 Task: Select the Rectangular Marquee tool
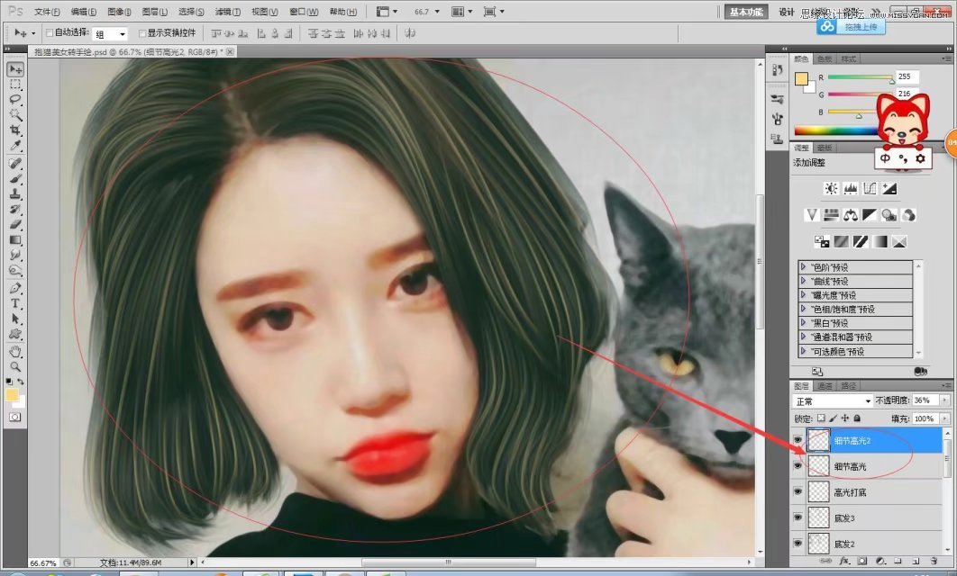[15, 84]
